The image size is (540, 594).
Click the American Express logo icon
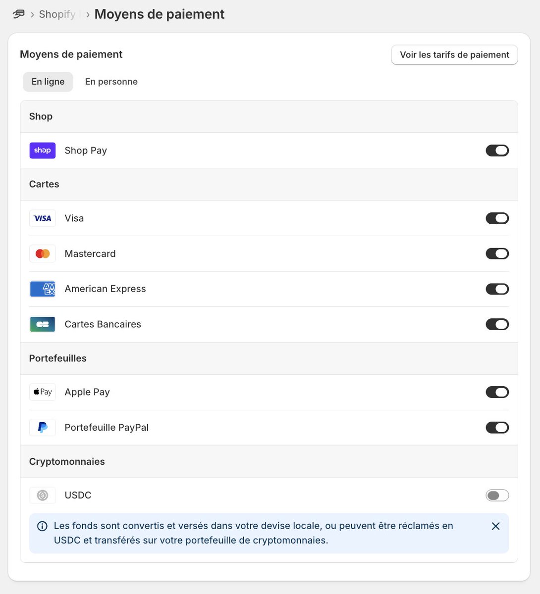(x=43, y=289)
